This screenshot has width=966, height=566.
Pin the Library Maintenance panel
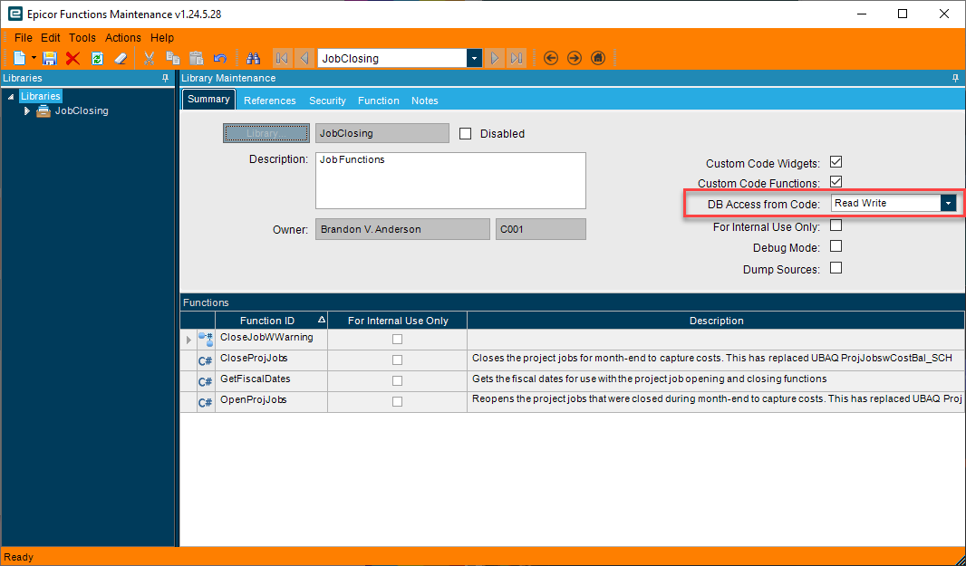(x=955, y=78)
